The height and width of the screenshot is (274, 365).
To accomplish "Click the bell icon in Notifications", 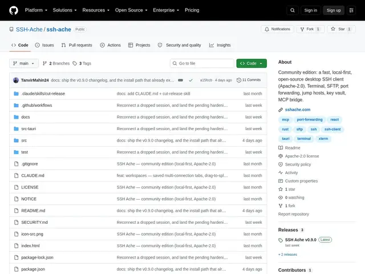I will [x=267, y=29].
